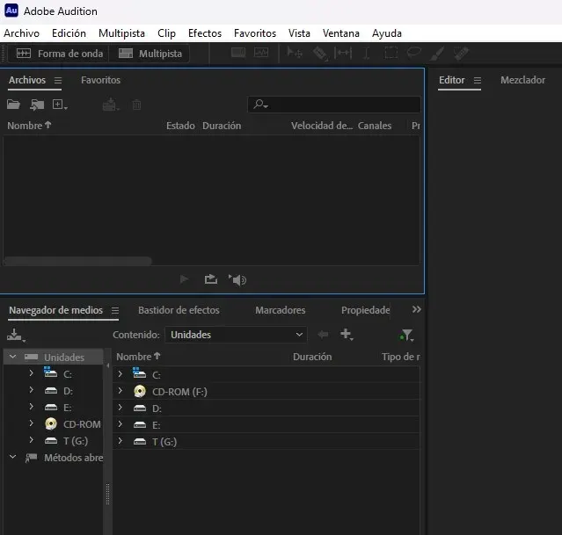This screenshot has height=535, width=562.
Task: Click Insert into Multitrack icon
Action: pyautogui.click(x=111, y=105)
